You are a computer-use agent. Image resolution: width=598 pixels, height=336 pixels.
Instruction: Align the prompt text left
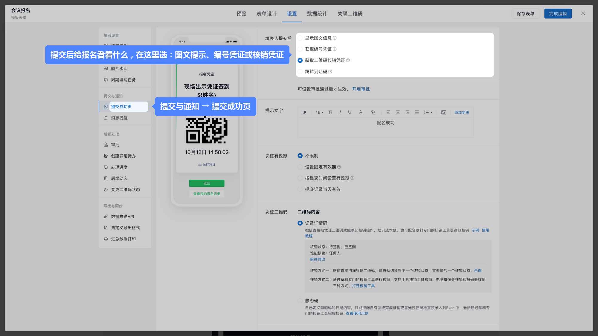click(388, 112)
